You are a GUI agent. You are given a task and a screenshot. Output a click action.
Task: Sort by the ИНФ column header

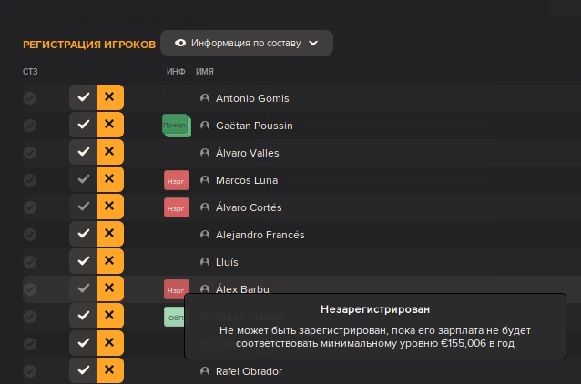[x=175, y=71]
